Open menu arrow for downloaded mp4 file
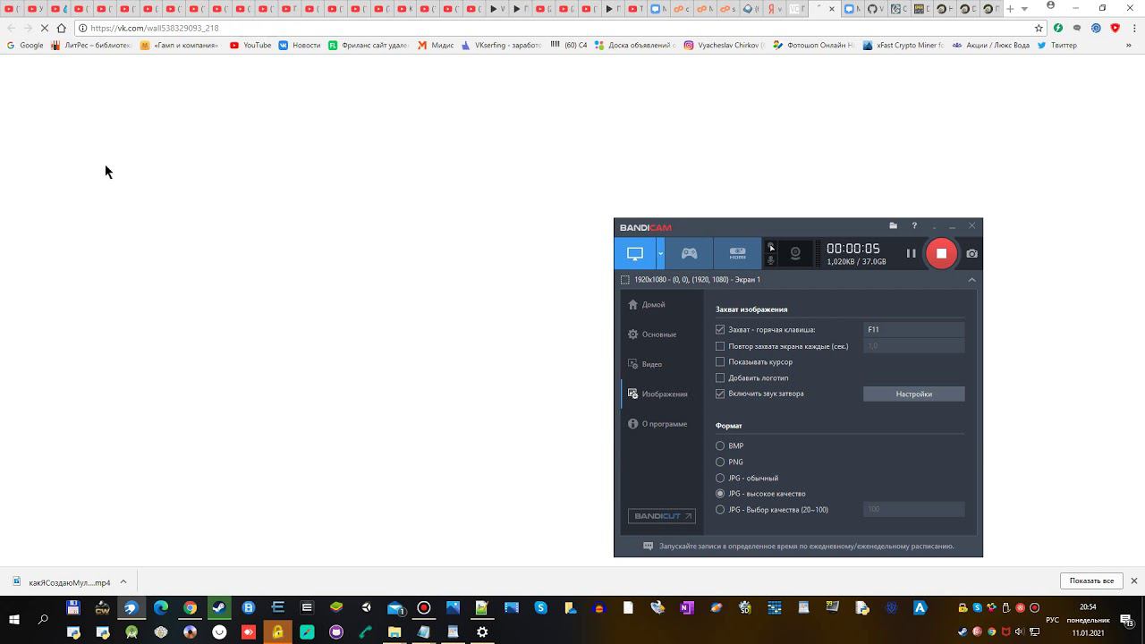 click(123, 582)
